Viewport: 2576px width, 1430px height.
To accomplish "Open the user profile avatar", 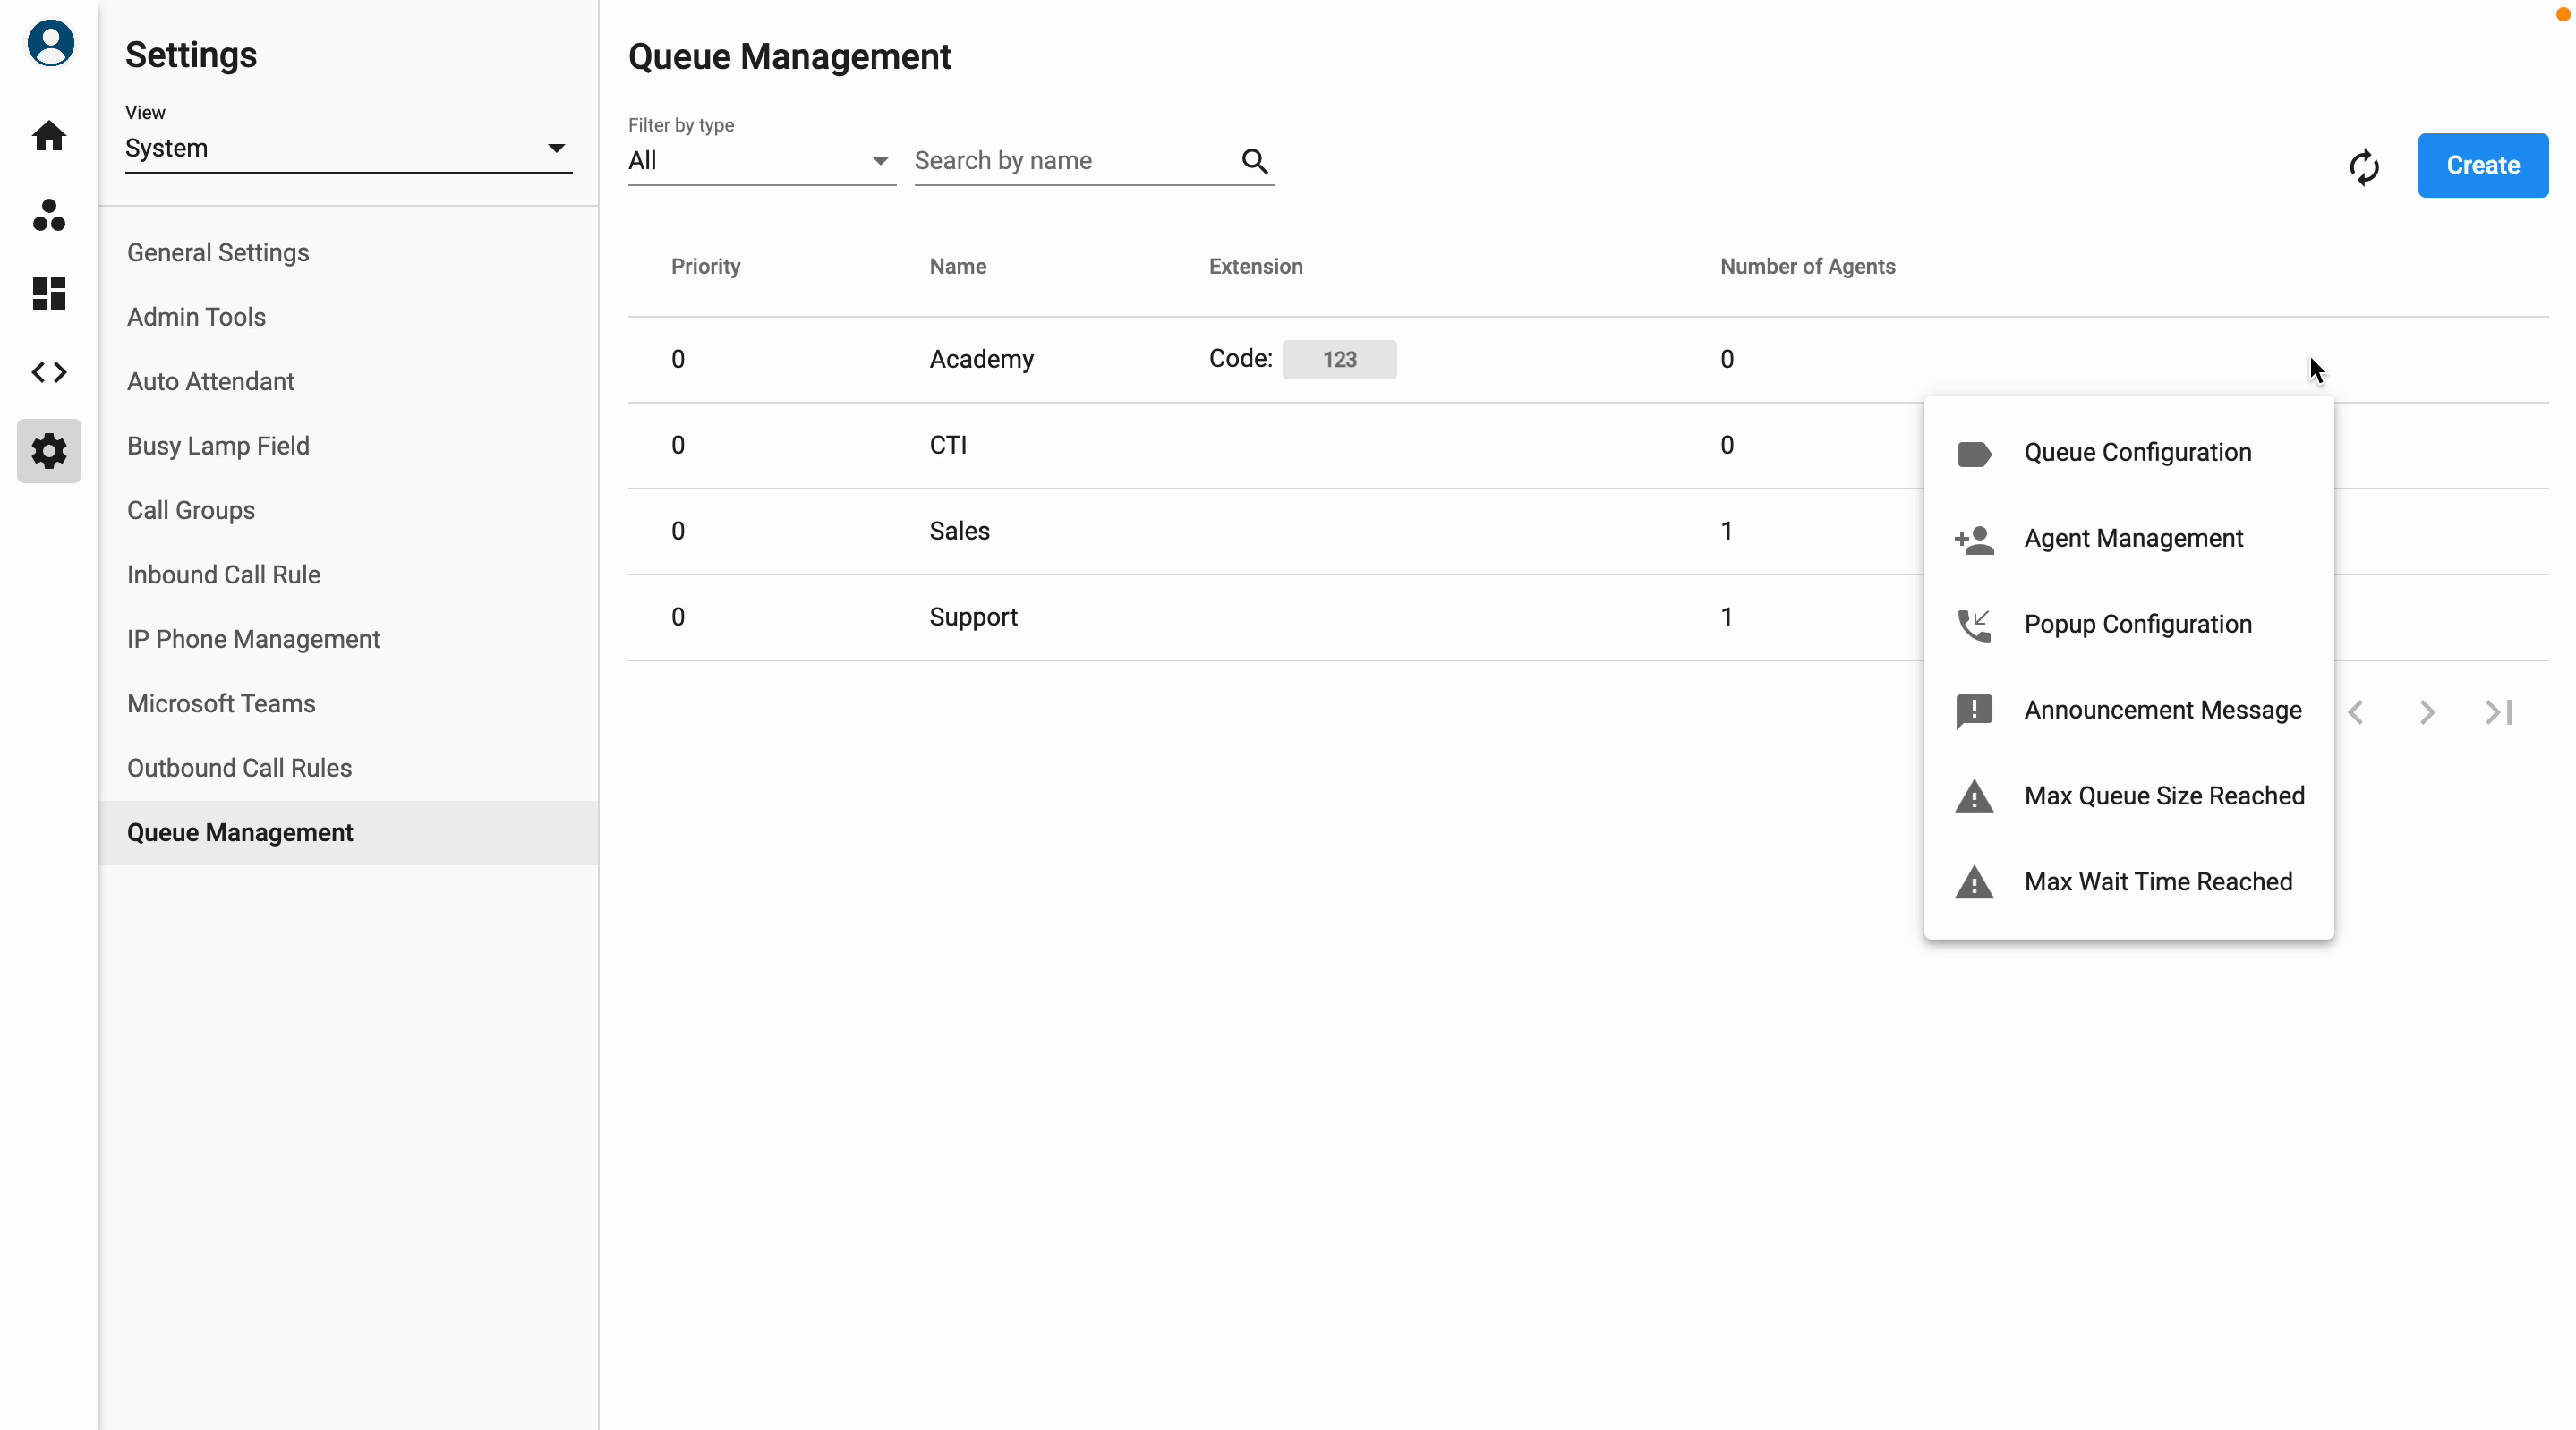I will [50, 43].
